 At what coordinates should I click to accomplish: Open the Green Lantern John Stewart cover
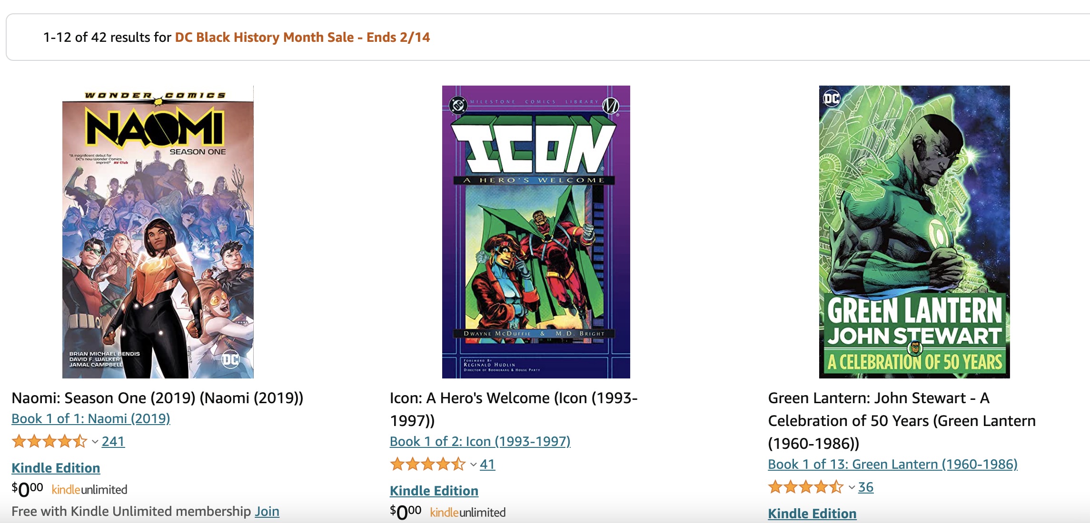[914, 232]
